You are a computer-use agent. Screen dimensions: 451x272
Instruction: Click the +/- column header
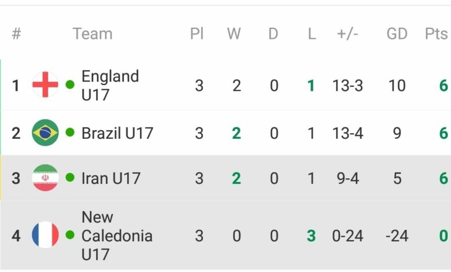click(348, 34)
